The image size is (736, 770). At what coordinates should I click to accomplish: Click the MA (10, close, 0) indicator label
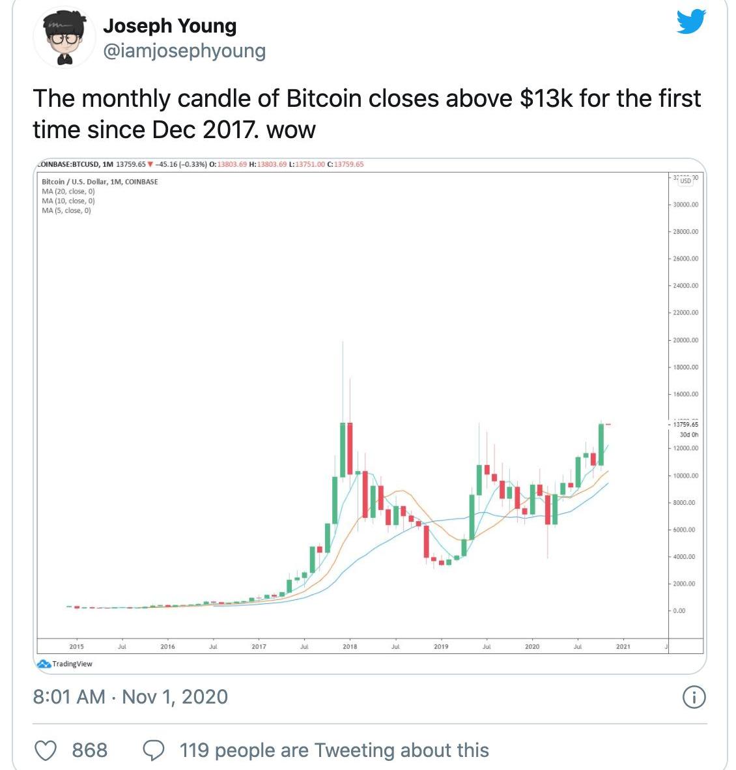tap(68, 201)
